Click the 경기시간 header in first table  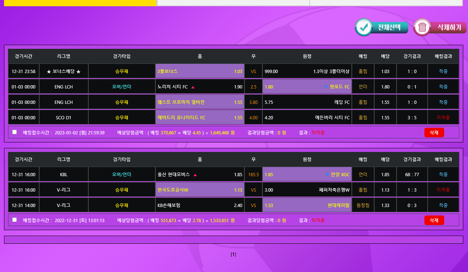click(23, 57)
